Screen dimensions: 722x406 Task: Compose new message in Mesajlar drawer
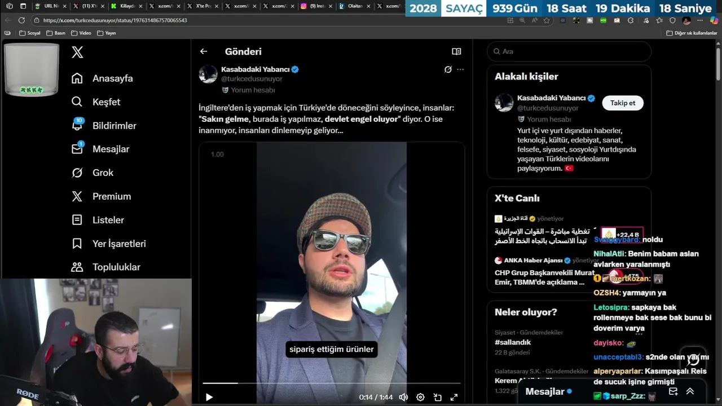pyautogui.click(x=673, y=391)
